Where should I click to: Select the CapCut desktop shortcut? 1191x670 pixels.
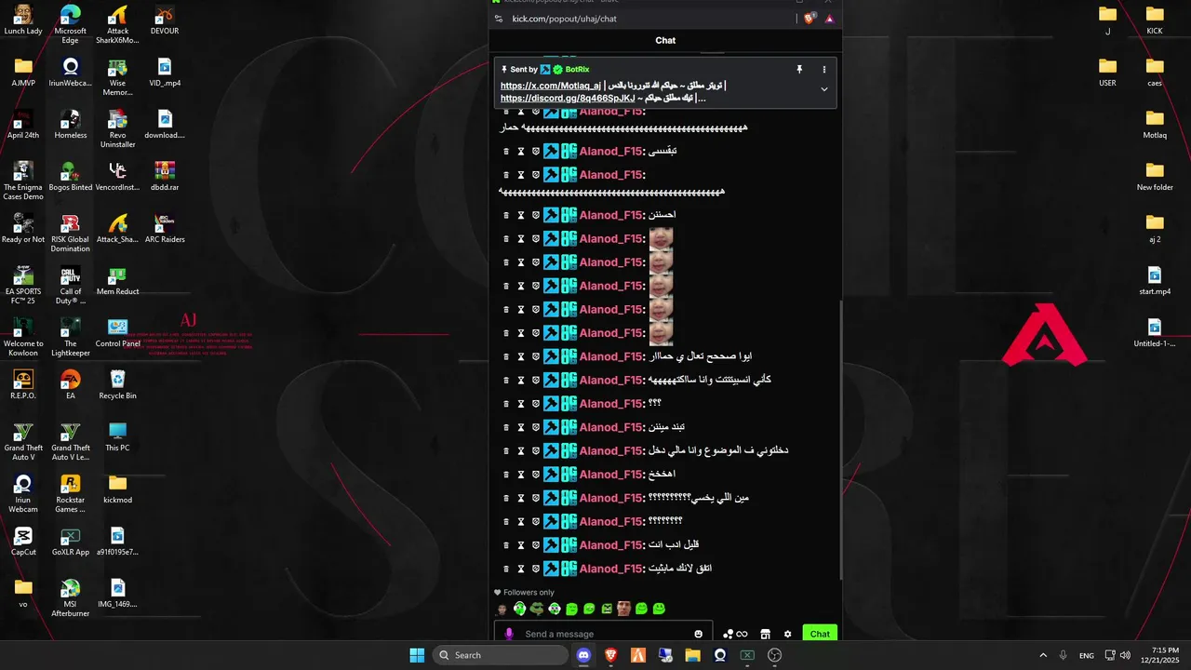pos(23,542)
